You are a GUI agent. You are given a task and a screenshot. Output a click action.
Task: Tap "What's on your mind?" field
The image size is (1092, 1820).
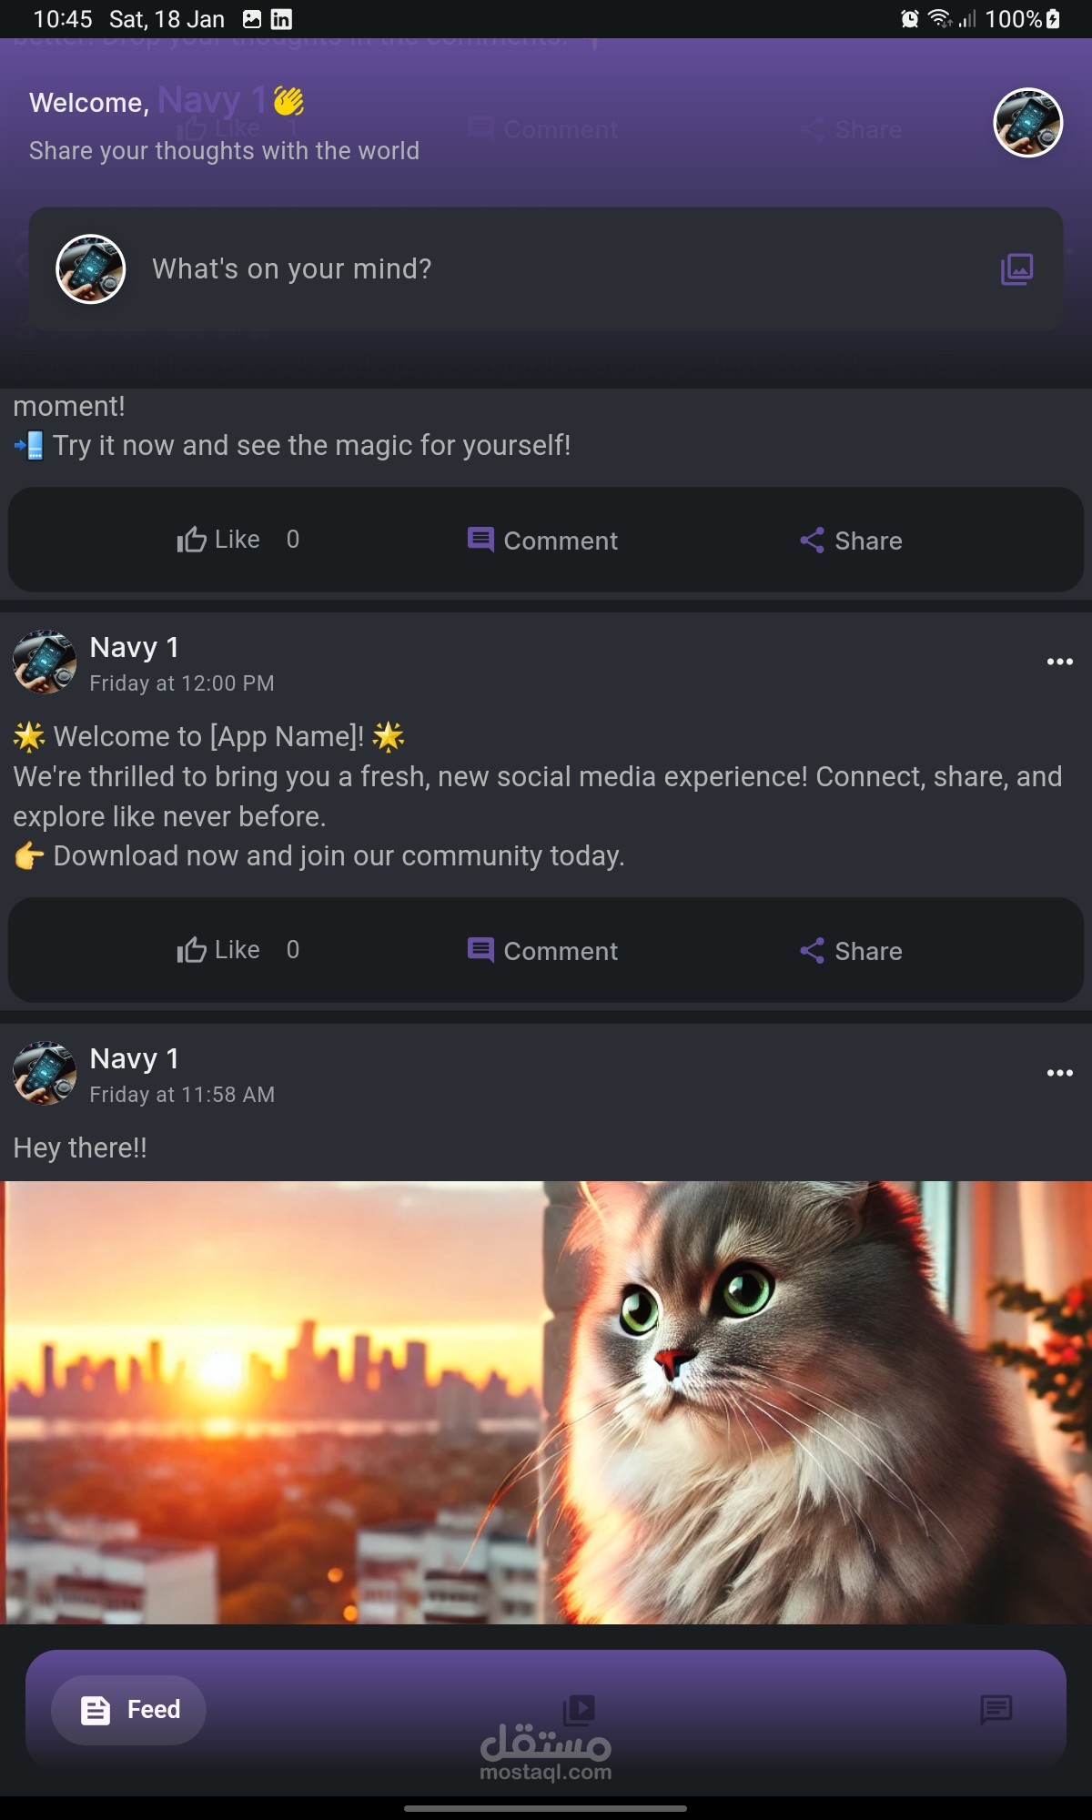click(546, 269)
